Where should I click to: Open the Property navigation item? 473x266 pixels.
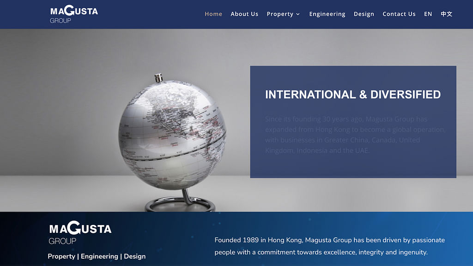(x=280, y=14)
